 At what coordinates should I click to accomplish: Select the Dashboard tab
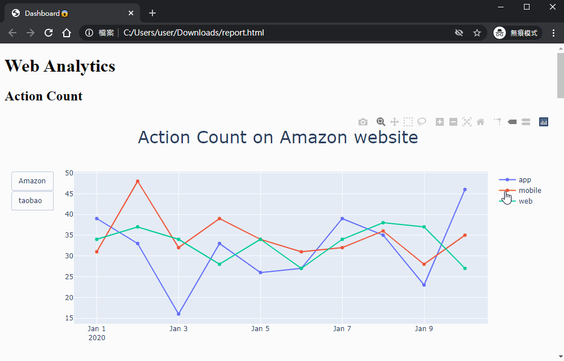pos(72,14)
